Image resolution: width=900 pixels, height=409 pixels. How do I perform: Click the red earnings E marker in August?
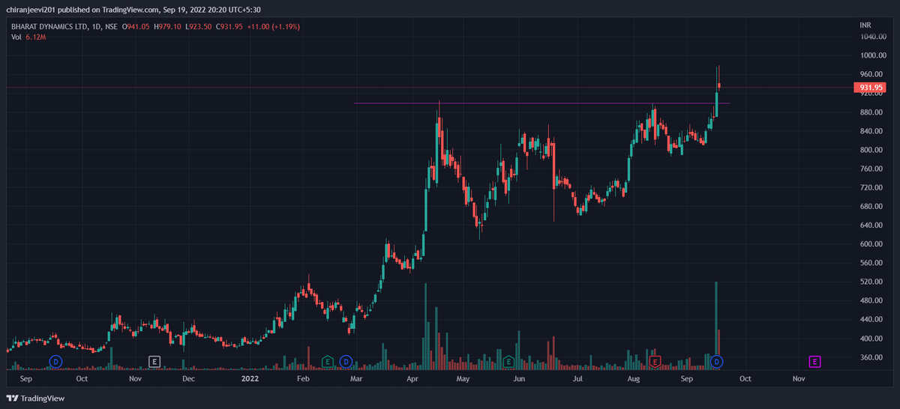[x=655, y=362]
